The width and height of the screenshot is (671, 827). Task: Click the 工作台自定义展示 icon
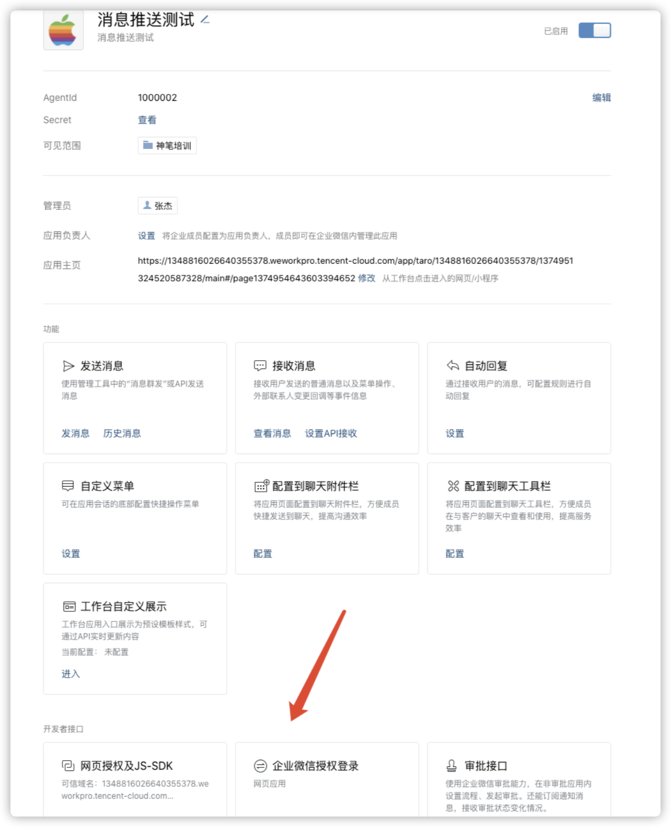[x=69, y=607]
